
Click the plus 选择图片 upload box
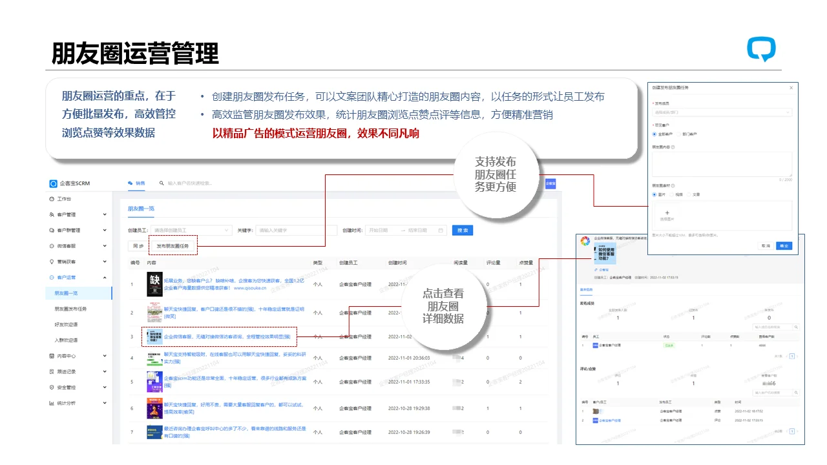click(667, 216)
